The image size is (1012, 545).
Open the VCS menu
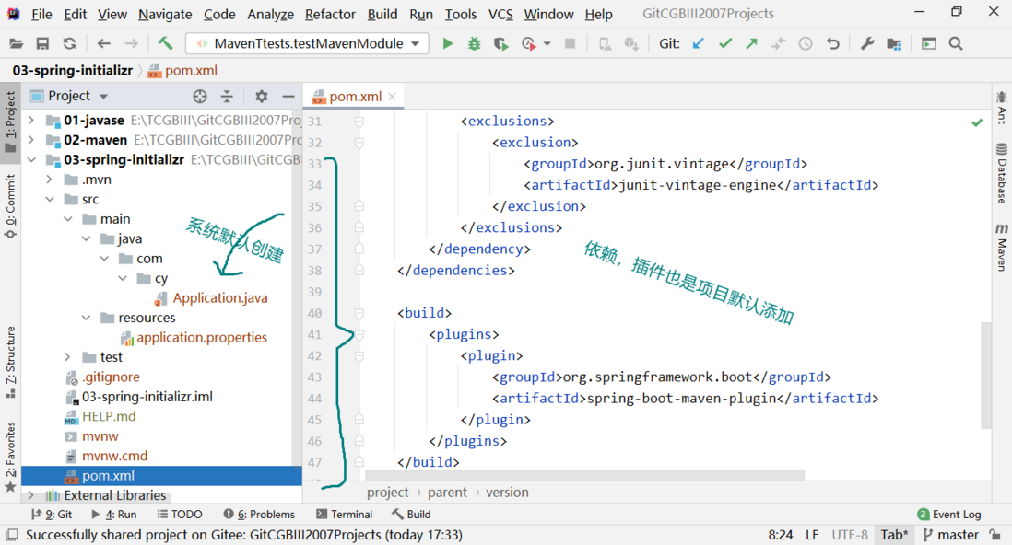500,14
